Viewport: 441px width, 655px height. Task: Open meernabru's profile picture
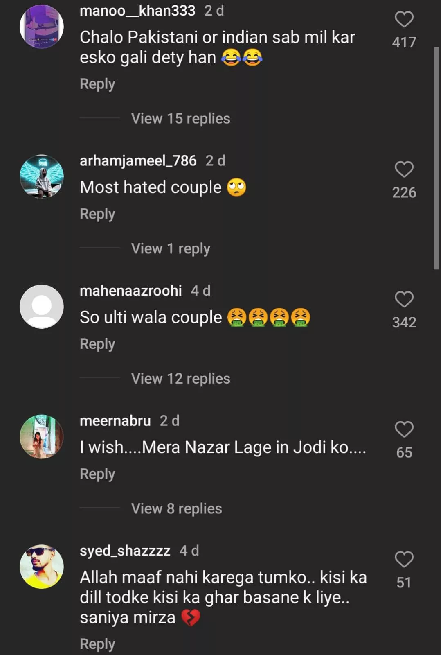[42, 437]
